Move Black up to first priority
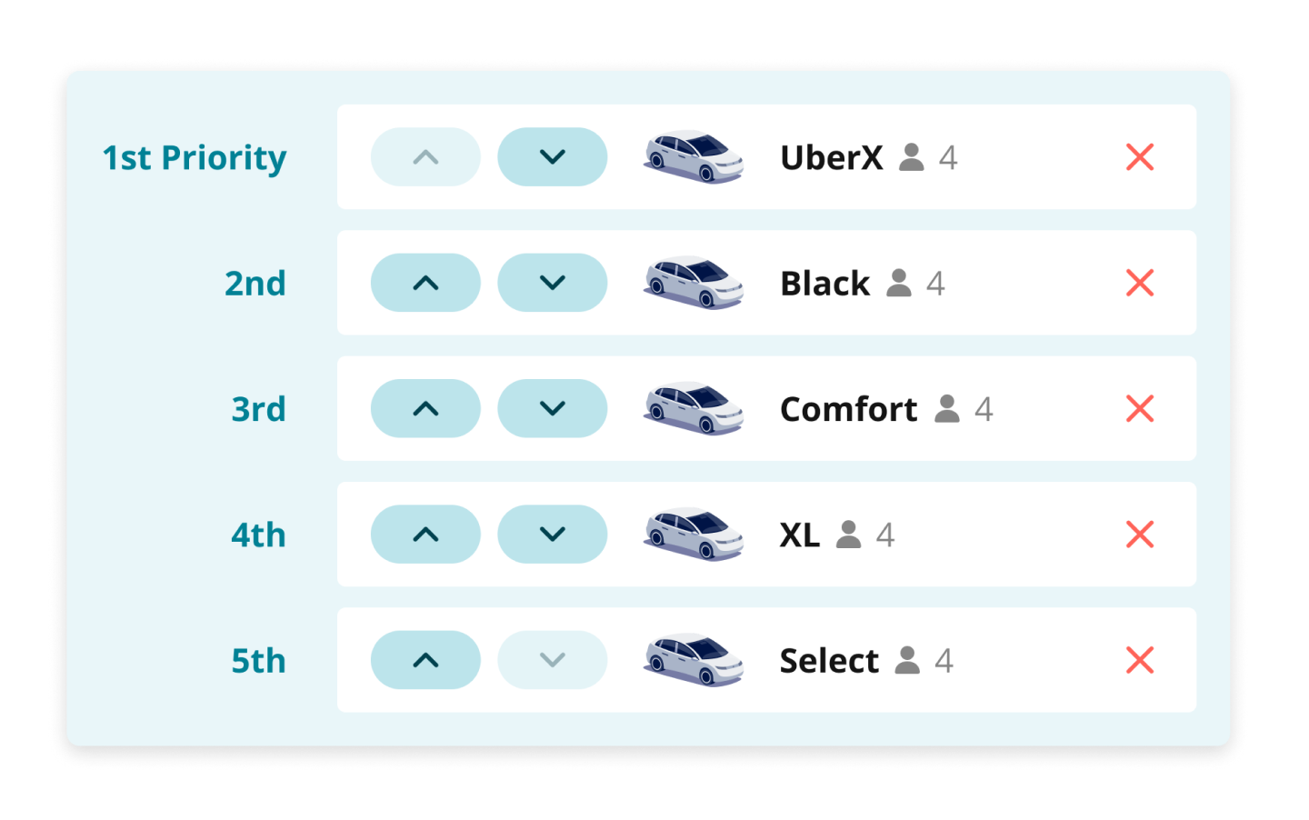 click(425, 283)
